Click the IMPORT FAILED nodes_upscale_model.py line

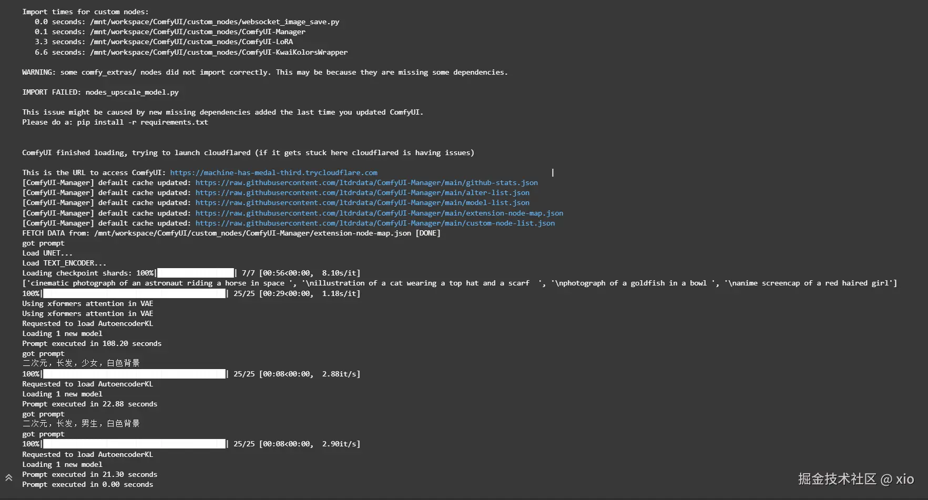100,92
